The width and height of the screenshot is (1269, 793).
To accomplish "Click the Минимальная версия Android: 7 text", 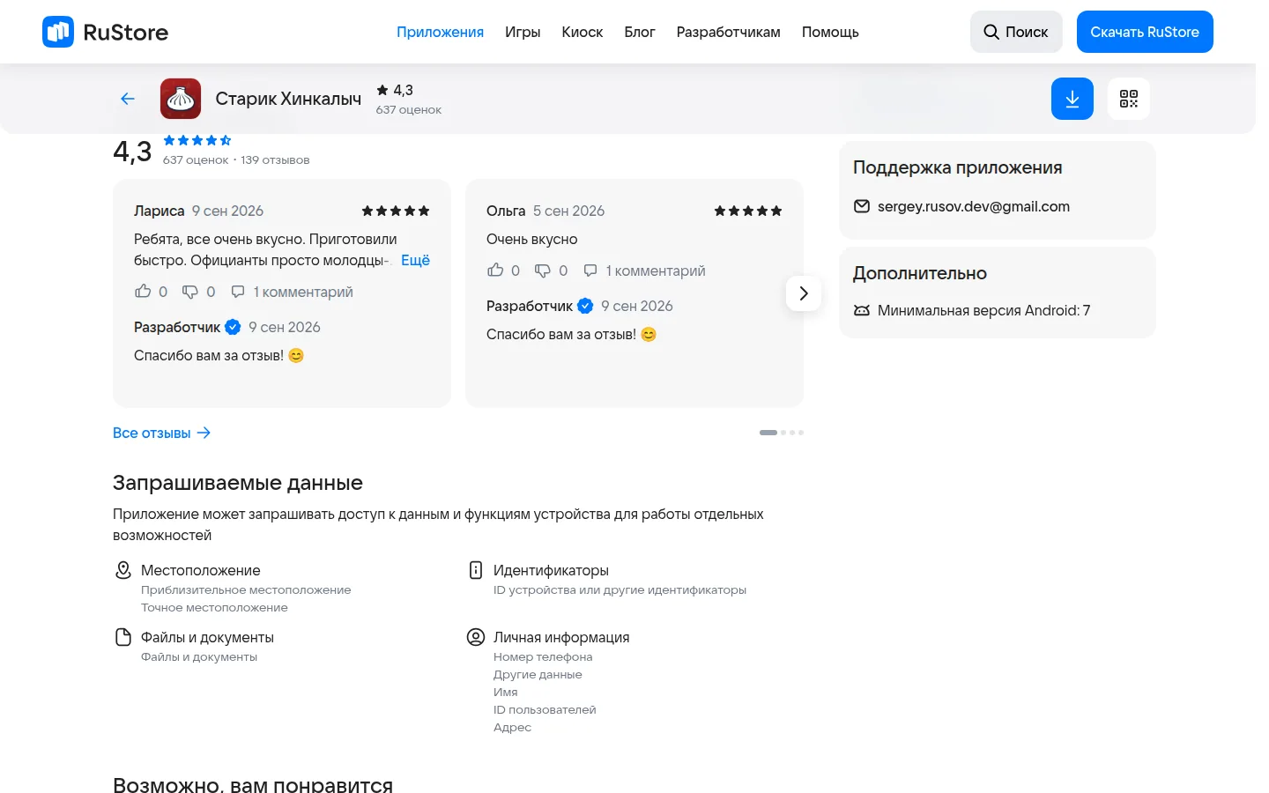I will coord(983,310).
